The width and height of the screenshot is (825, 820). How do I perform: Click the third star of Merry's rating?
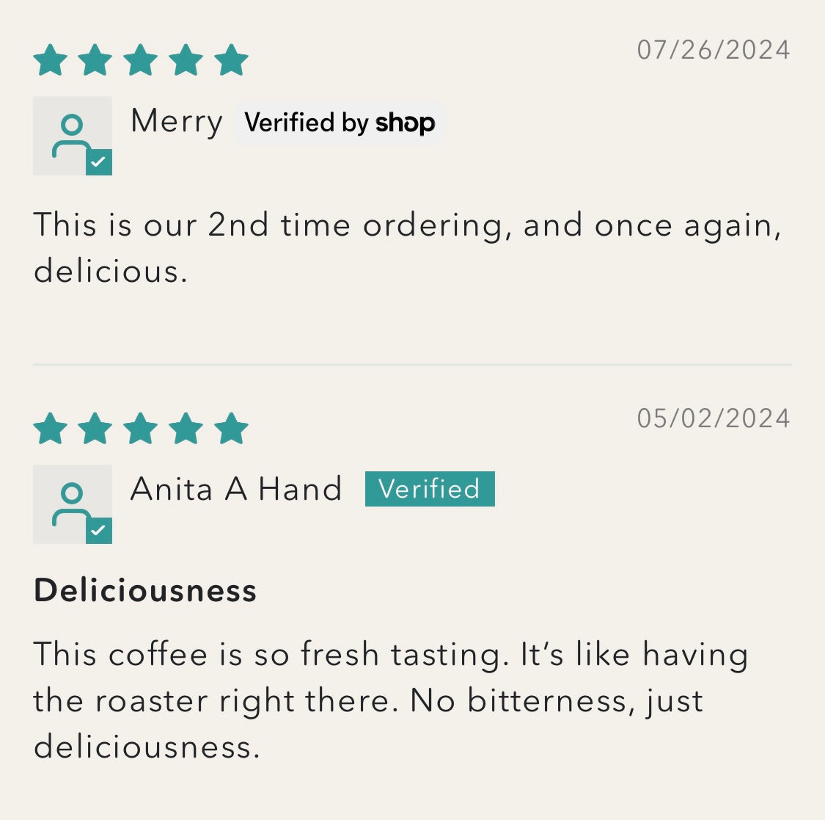coord(141,60)
